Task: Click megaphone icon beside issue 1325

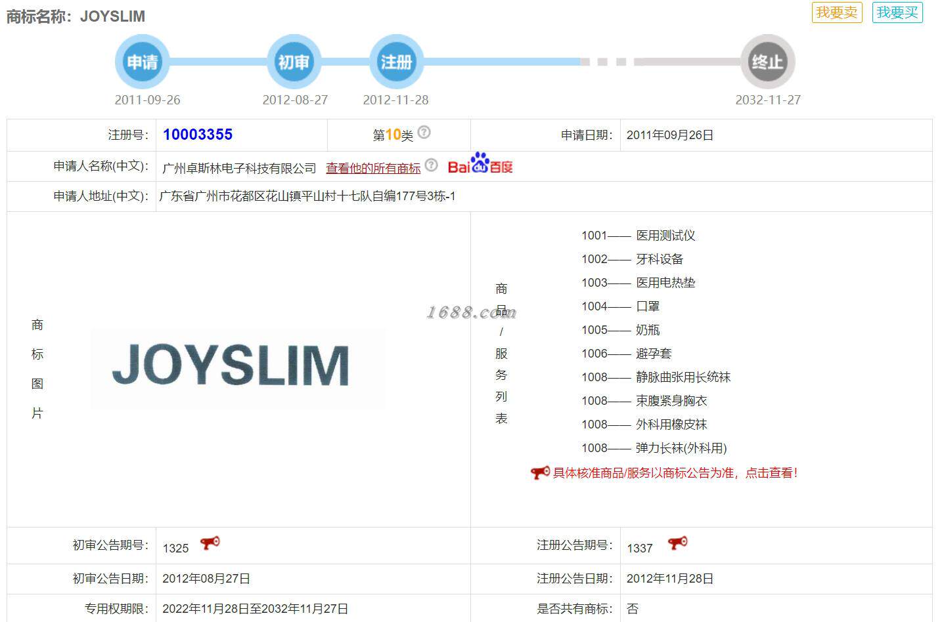Action: coord(210,543)
